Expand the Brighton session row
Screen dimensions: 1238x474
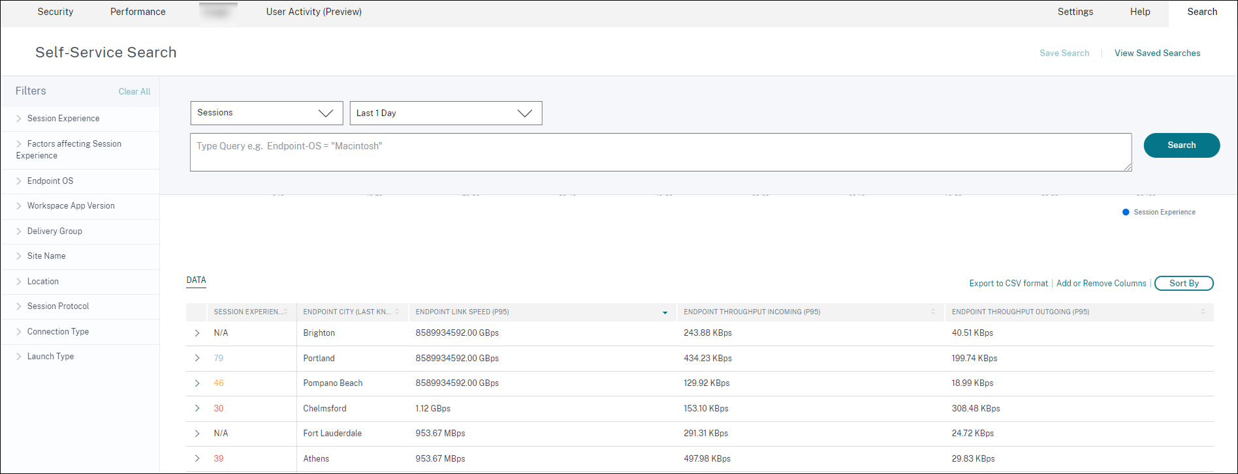coord(197,333)
